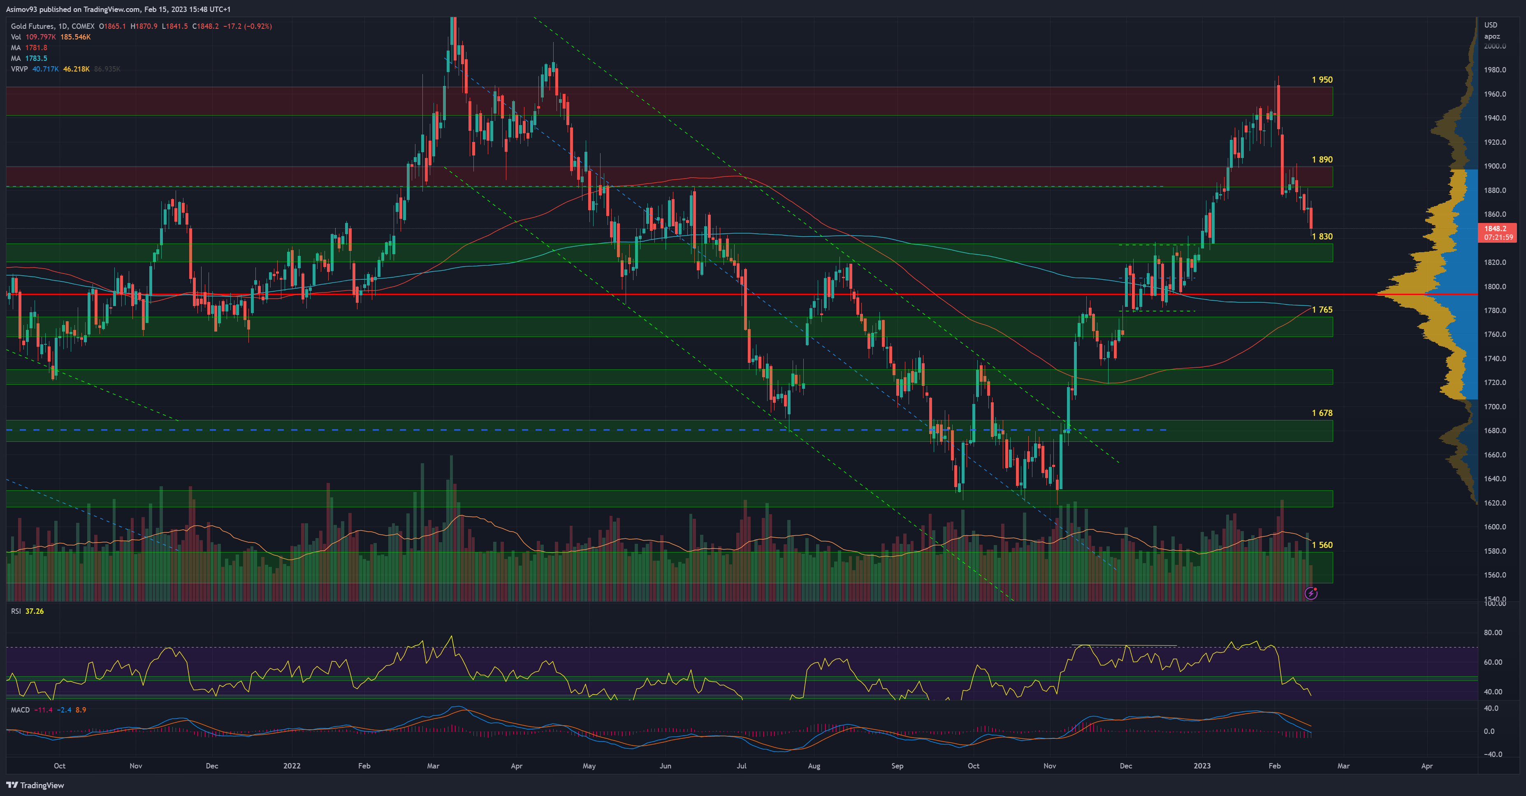Click the yellow 1 830 level label
This screenshot has width=1526, height=796.
click(1322, 236)
